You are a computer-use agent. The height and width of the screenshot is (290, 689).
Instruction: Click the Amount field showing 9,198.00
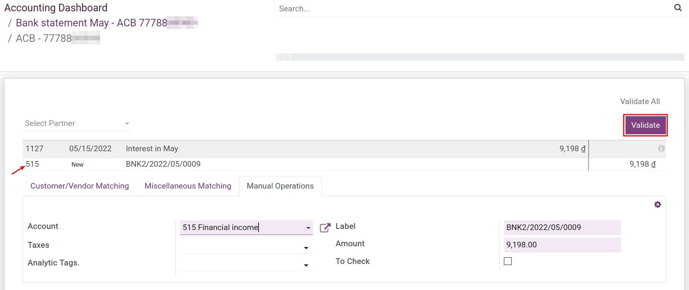[x=562, y=245]
